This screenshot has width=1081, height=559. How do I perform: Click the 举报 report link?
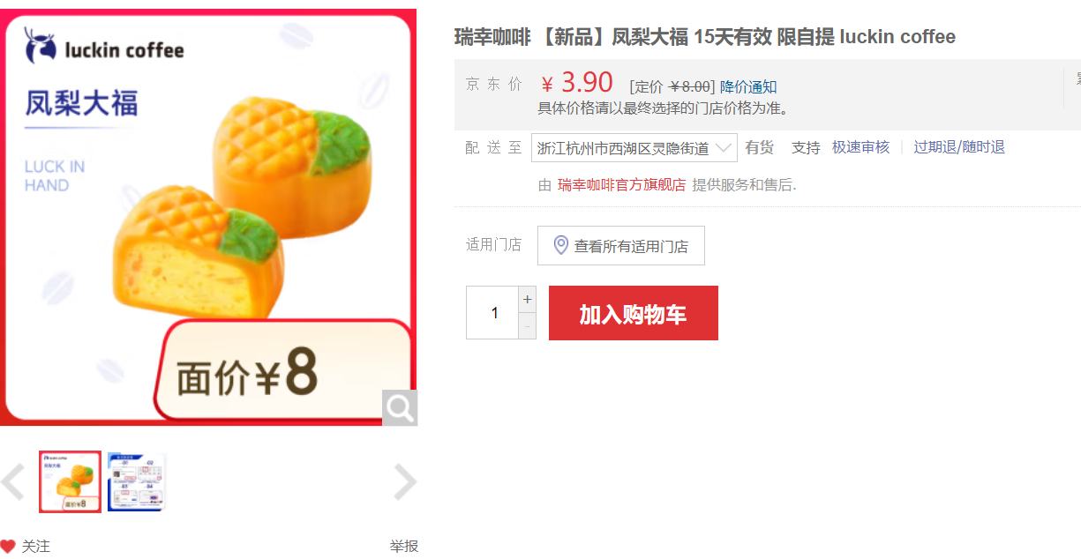404,546
